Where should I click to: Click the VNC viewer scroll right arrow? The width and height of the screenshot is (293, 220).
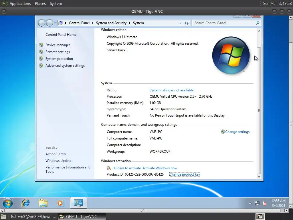pyautogui.click(x=286, y=211)
